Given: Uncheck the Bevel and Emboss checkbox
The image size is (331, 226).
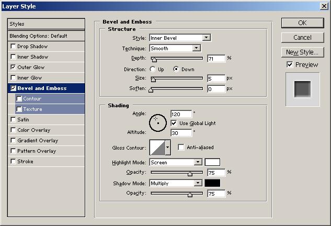Looking at the screenshot, I should (13, 88).
